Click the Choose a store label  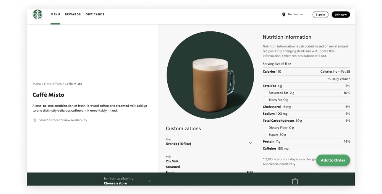coord(115,183)
